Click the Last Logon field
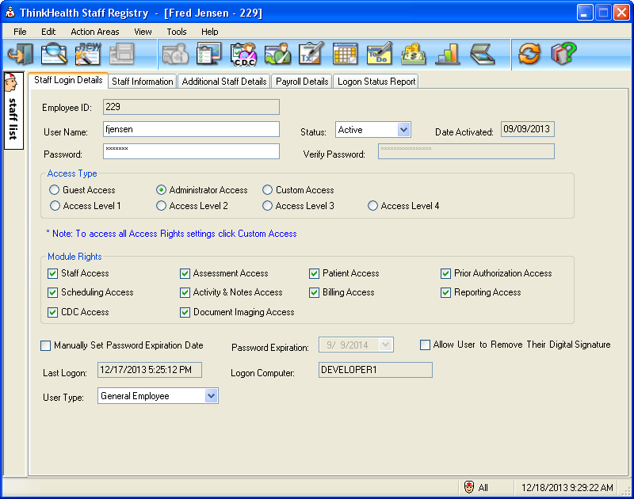634x499 pixels. pyautogui.click(x=150, y=370)
